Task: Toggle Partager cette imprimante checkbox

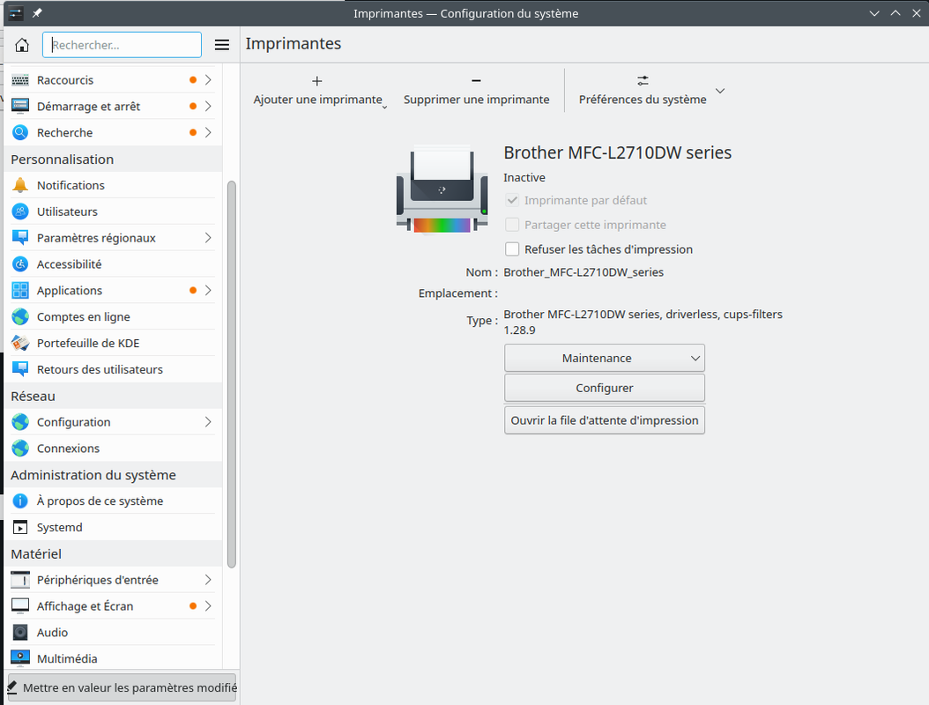Action: (x=512, y=225)
